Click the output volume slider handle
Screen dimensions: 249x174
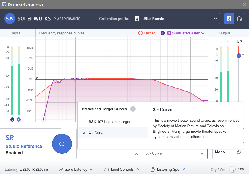(x=239, y=56)
